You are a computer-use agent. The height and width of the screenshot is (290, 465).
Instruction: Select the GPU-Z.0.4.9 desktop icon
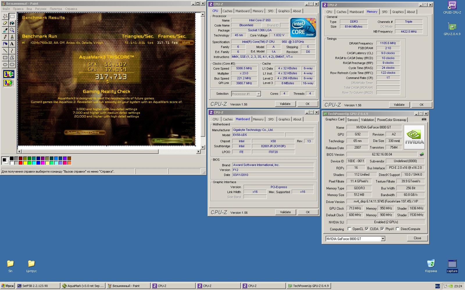click(x=452, y=29)
